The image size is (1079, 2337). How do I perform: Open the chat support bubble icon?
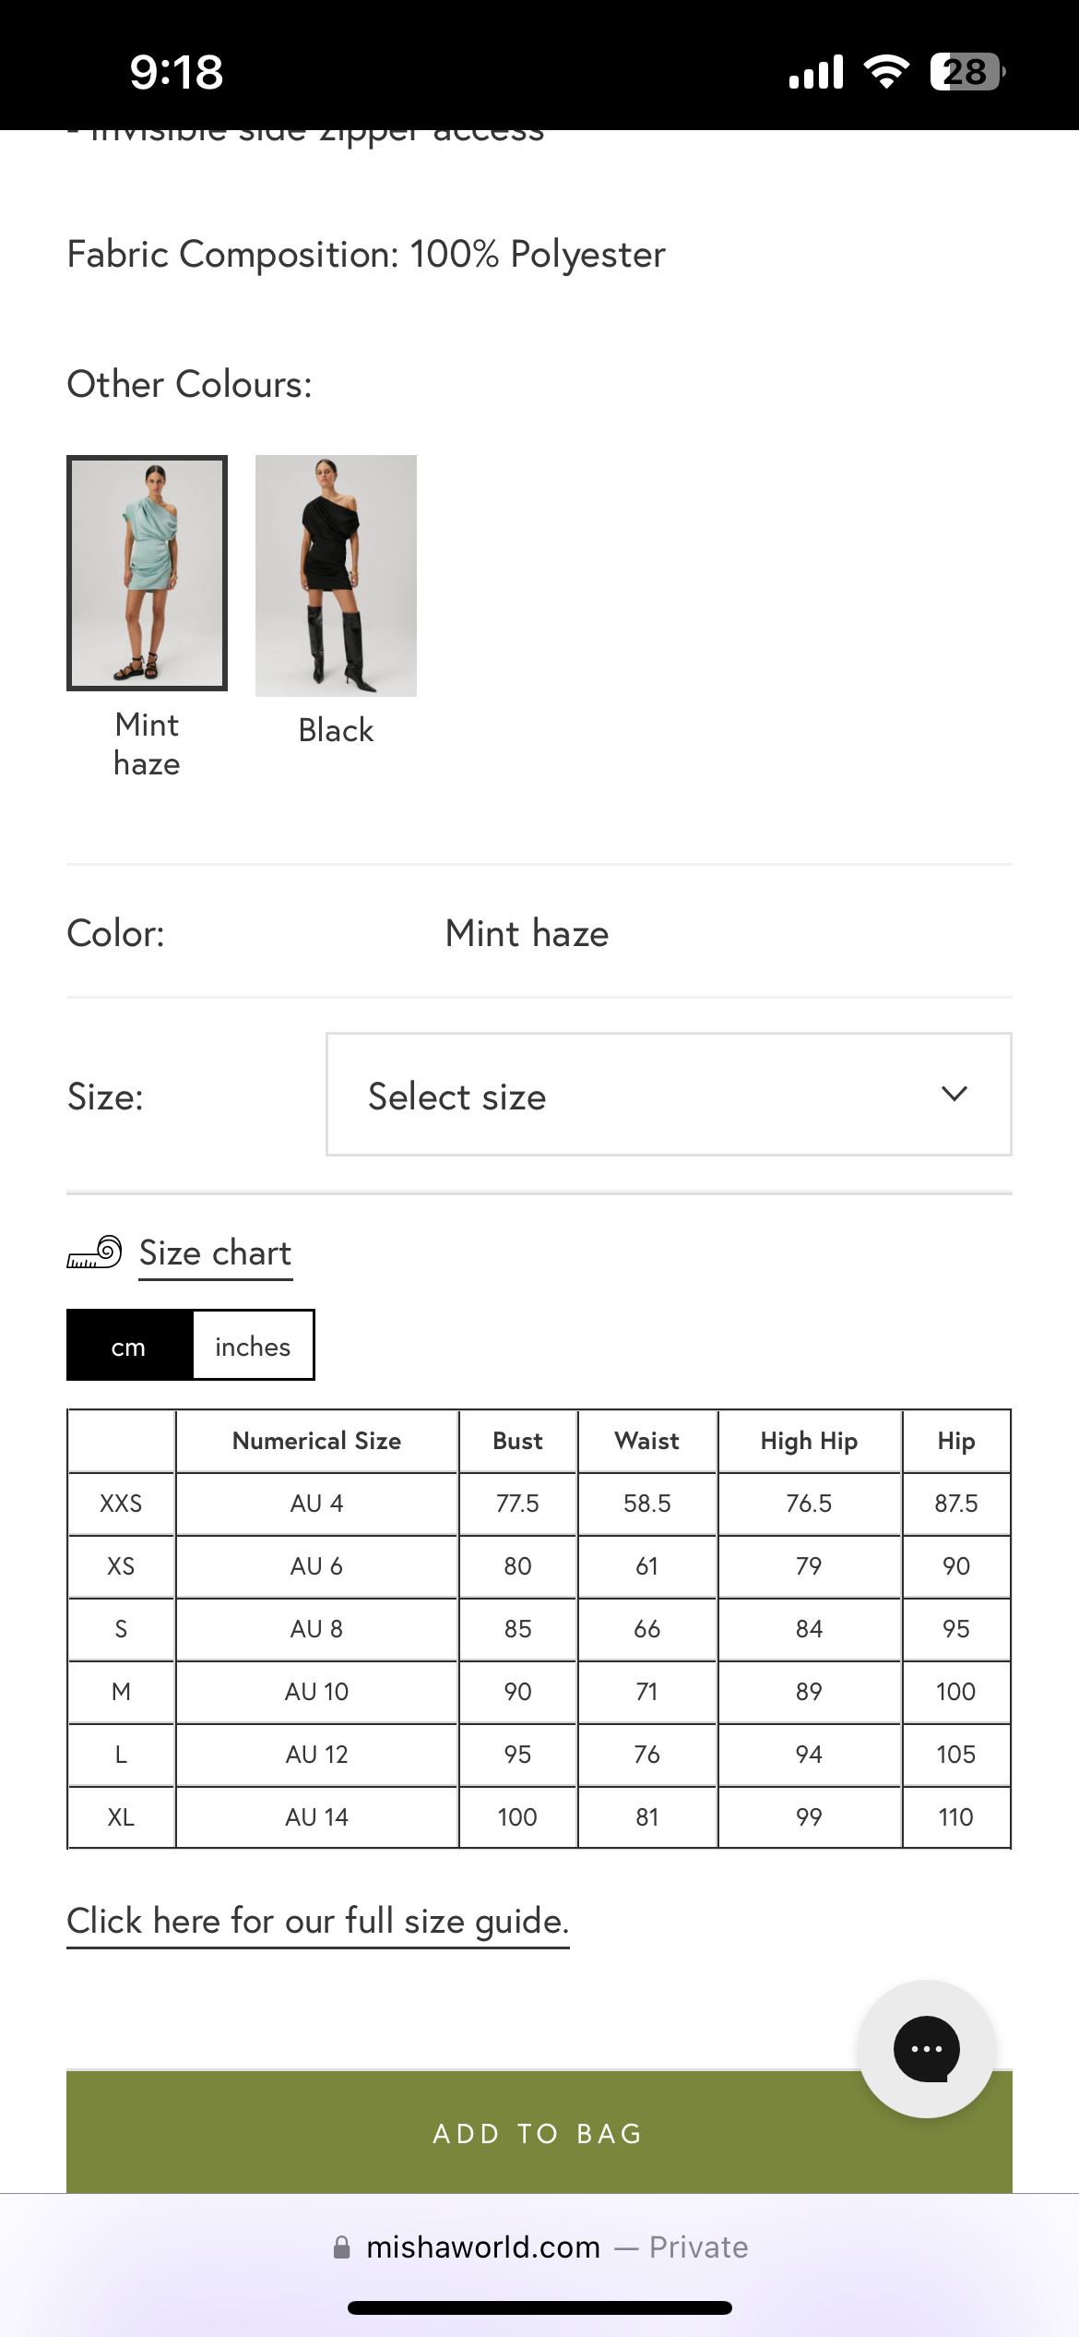pyautogui.click(x=926, y=2049)
